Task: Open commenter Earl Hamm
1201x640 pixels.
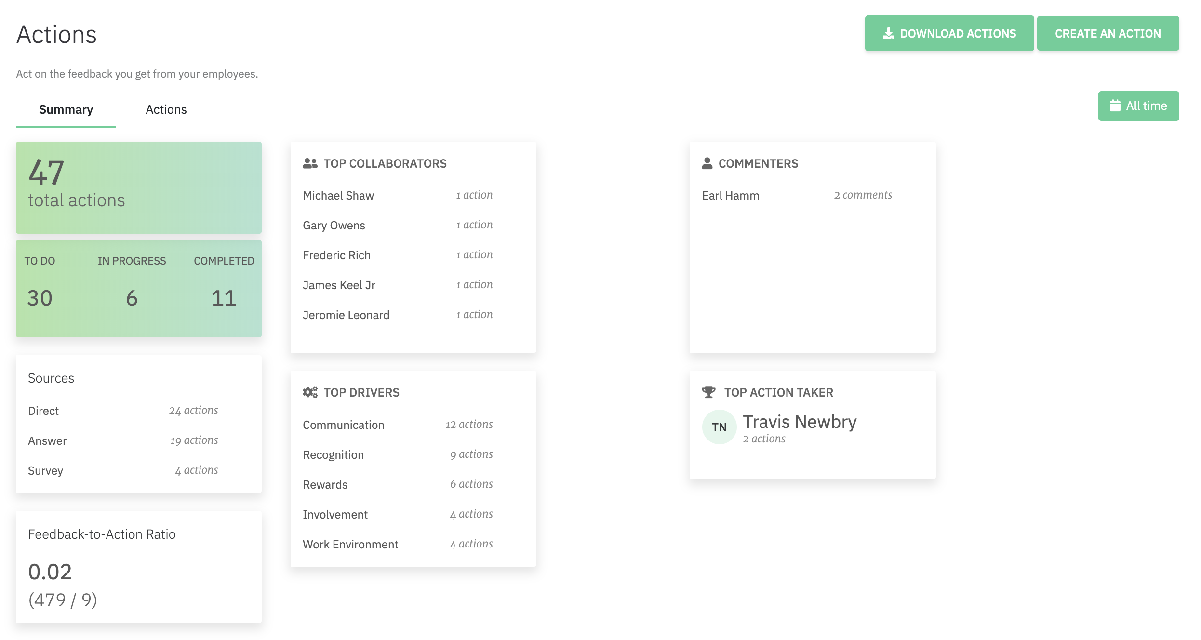Action: pos(730,196)
